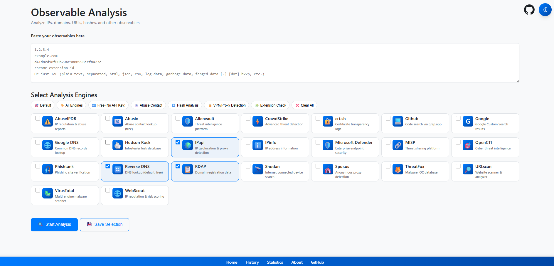The height and width of the screenshot is (266, 554).
Task: Check the URLscan engine checkbox
Action: (458, 166)
